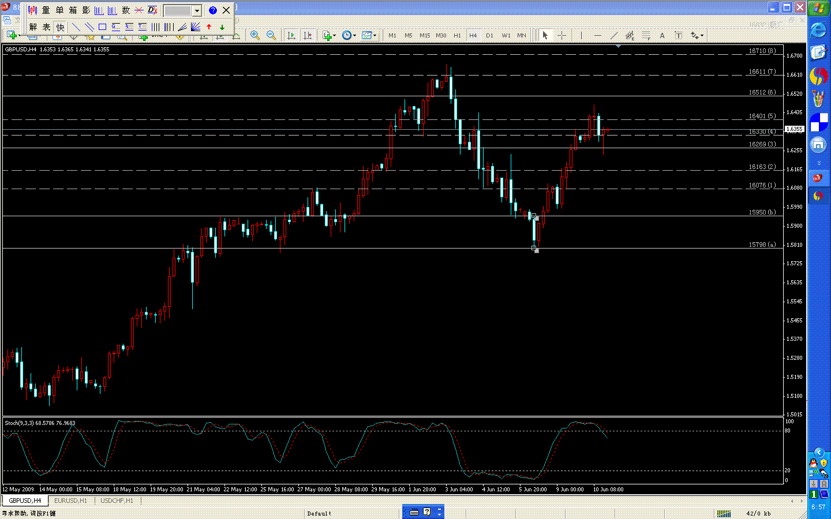Switch to the W1 timeframe

click(x=506, y=35)
